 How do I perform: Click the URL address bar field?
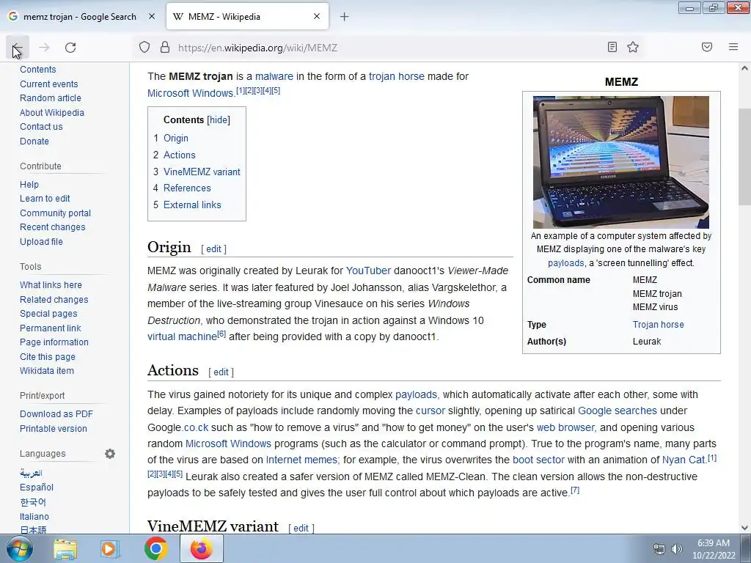(388, 48)
